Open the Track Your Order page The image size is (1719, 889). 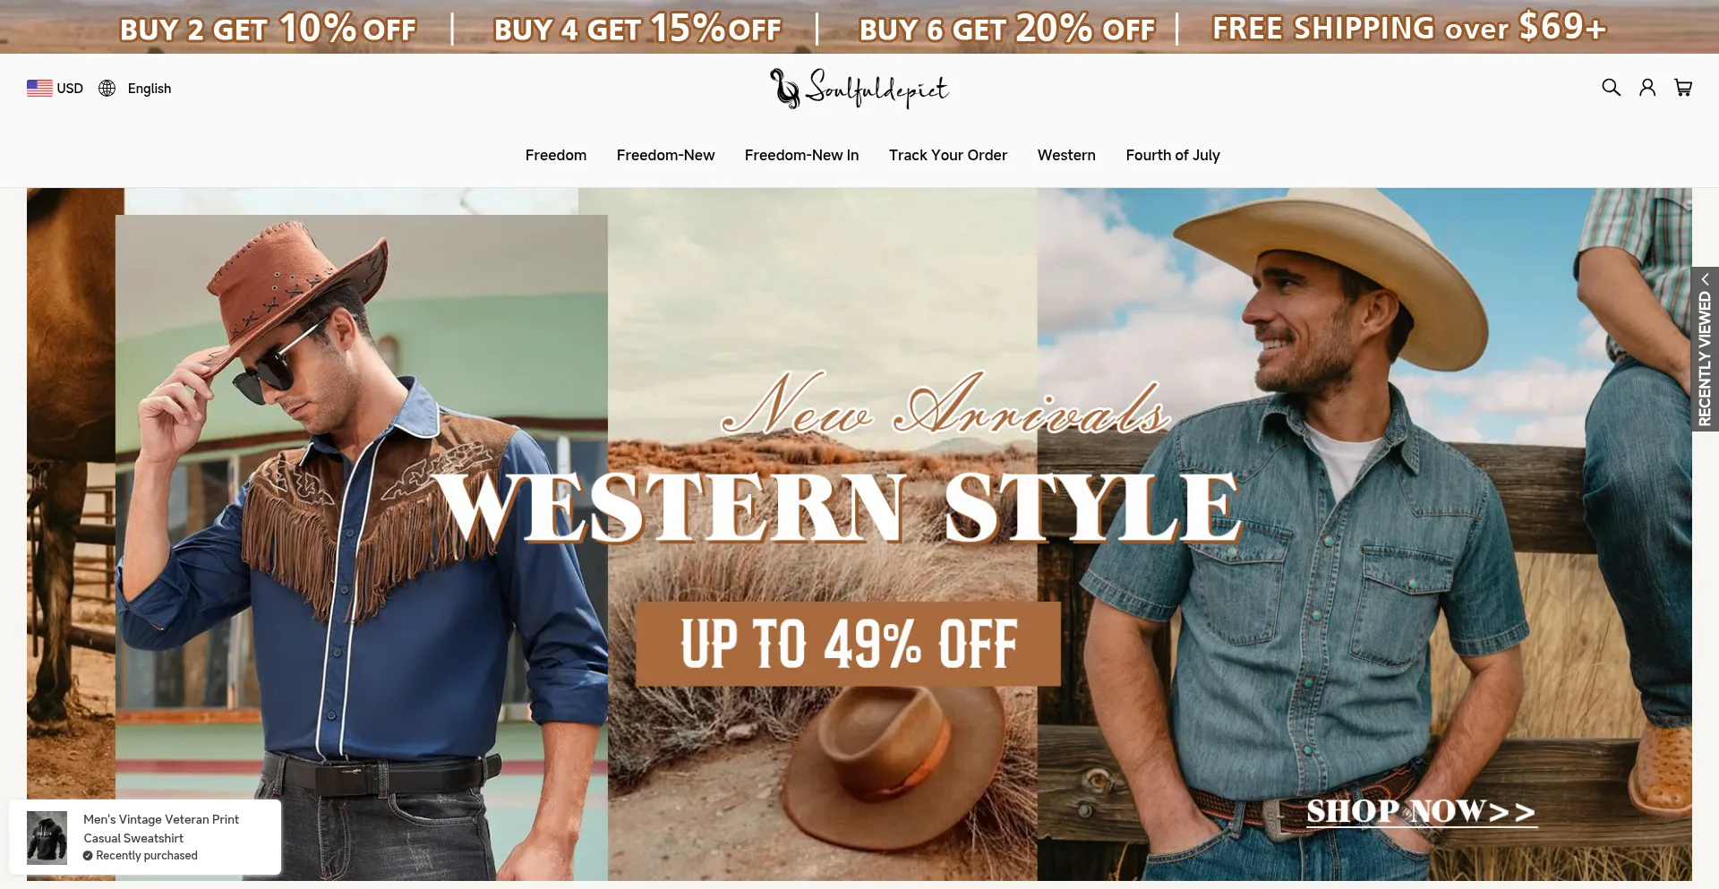(948, 155)
